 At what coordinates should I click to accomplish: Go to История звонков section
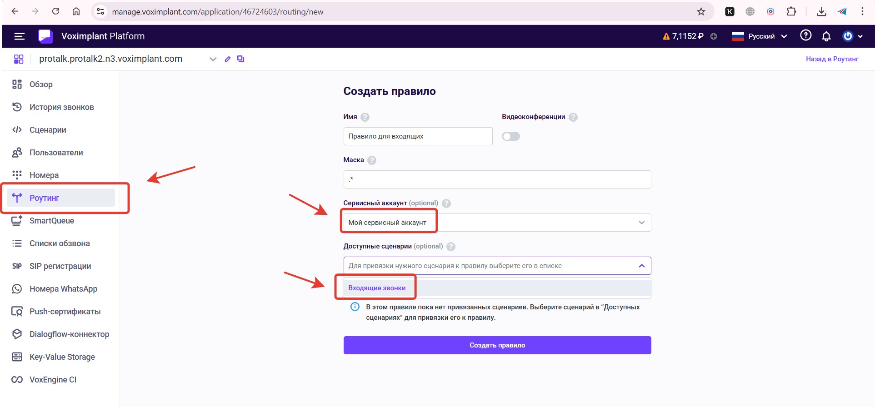click(61, 107)
